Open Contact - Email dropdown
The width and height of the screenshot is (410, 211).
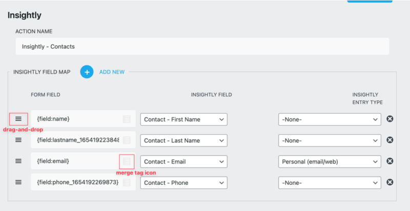184,161
